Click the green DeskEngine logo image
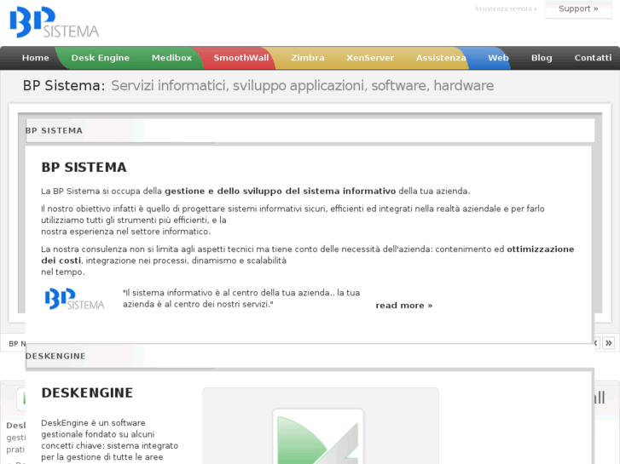The width and height of the screenshot is (620, 464). point(318,437)
